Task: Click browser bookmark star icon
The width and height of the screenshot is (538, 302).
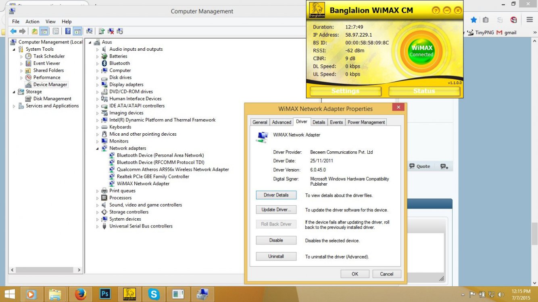Action: pyautogui.click(x=474, y=20)
